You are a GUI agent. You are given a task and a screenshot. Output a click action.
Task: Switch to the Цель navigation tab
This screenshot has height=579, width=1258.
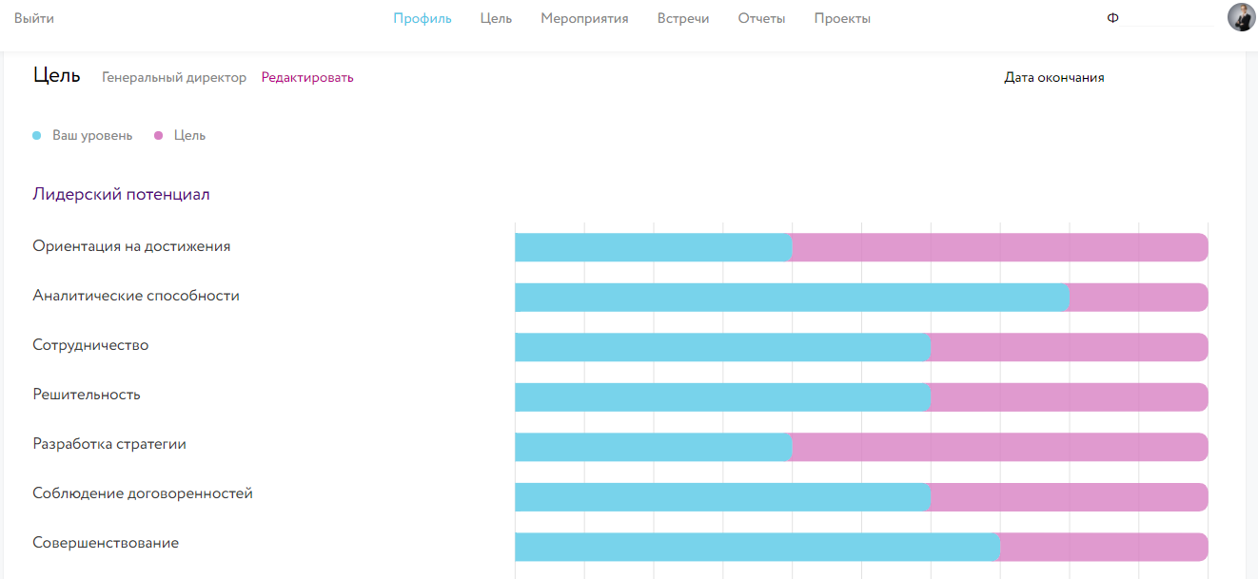coord(496,18)
